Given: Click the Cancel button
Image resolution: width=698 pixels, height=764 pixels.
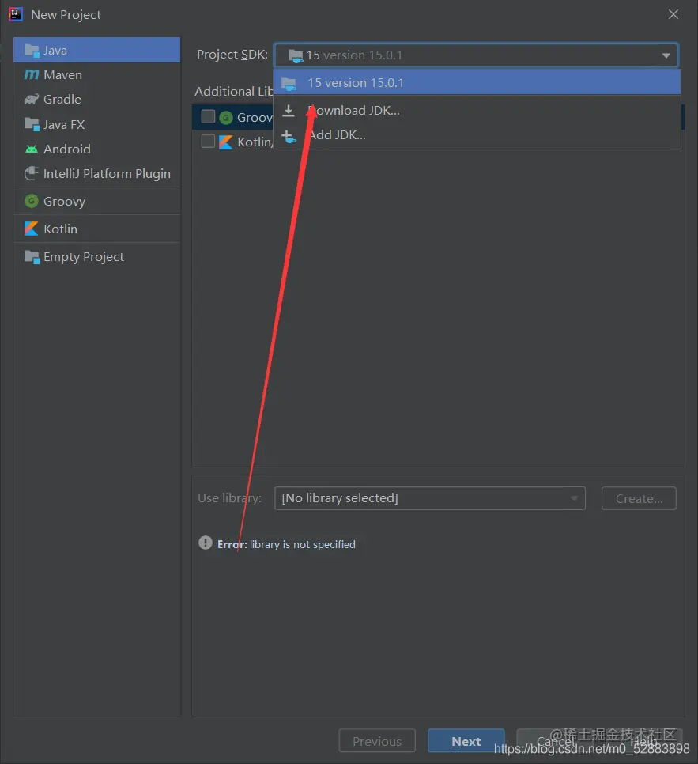Looking at the screenshot, I should [557, 741].
